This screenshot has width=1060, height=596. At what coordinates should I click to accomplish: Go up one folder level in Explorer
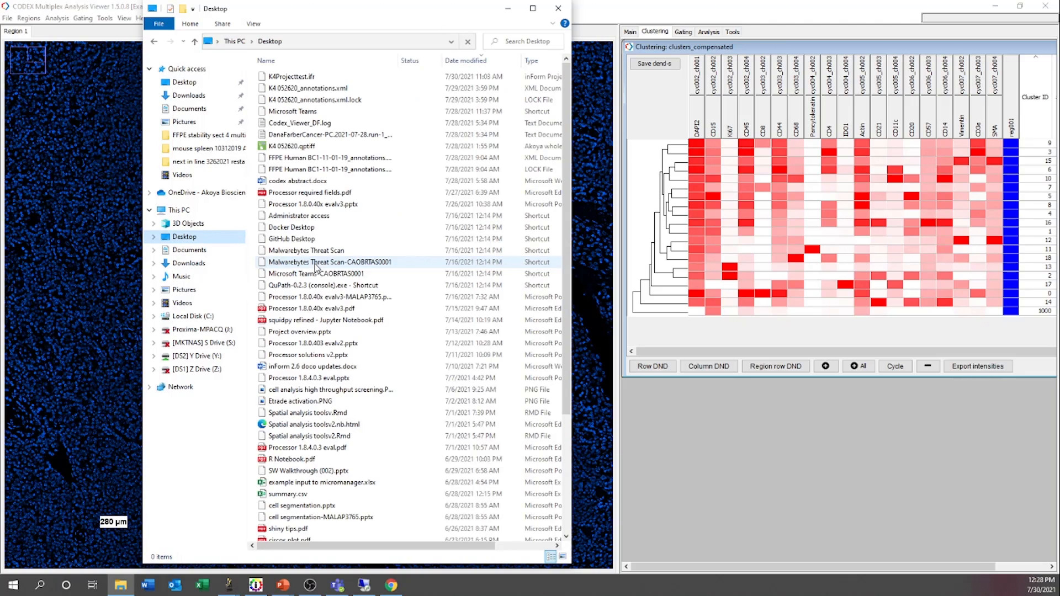click(x=194, y=41)
